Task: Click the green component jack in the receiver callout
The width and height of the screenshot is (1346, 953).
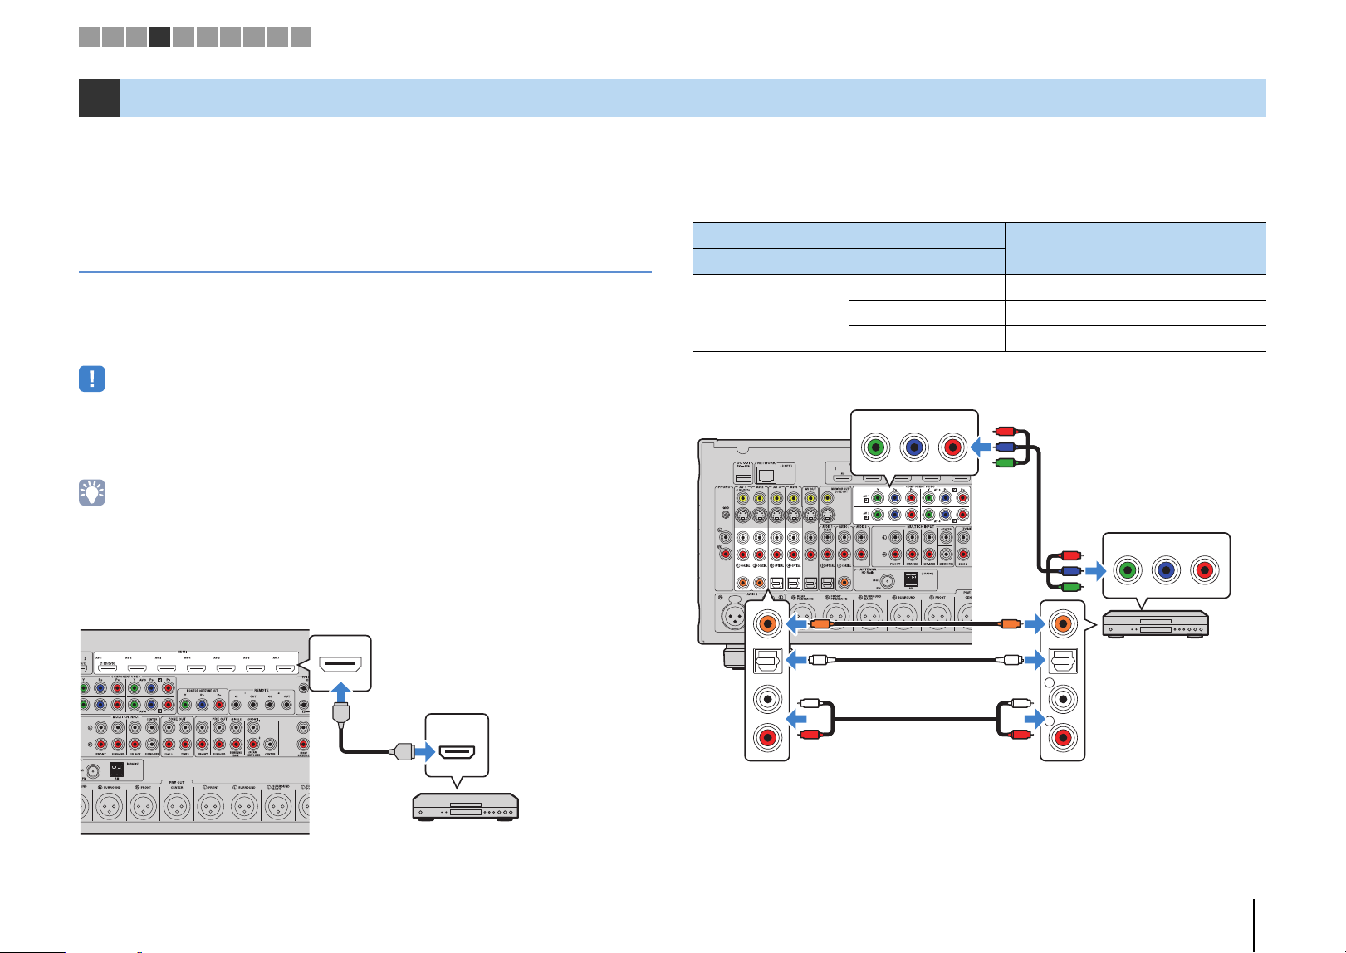Action: click(x=875, y=447)
